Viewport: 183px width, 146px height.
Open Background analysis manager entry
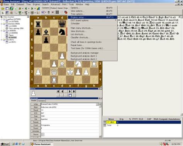coord(92,53)
